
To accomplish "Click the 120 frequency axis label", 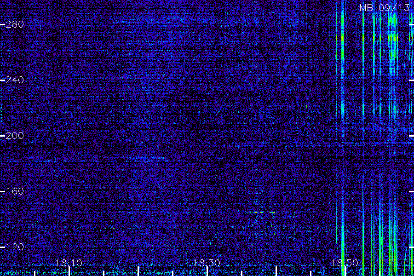I will click(15, 247).
